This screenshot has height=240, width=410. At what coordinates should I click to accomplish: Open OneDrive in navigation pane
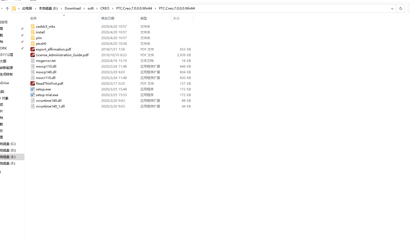pyautogui.click(x=5, y=83)
